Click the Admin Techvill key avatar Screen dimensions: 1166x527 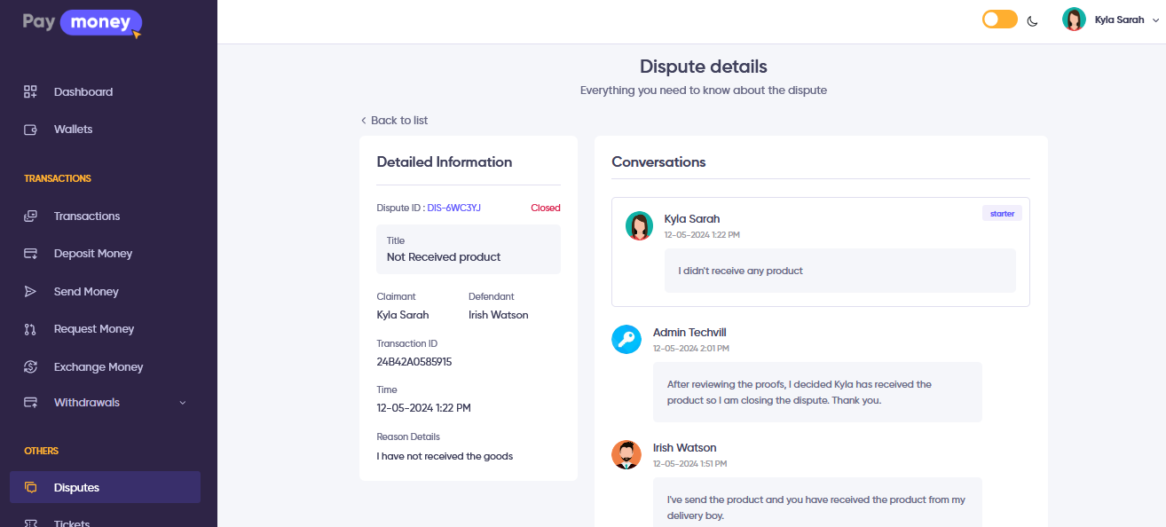pos(626,340)
